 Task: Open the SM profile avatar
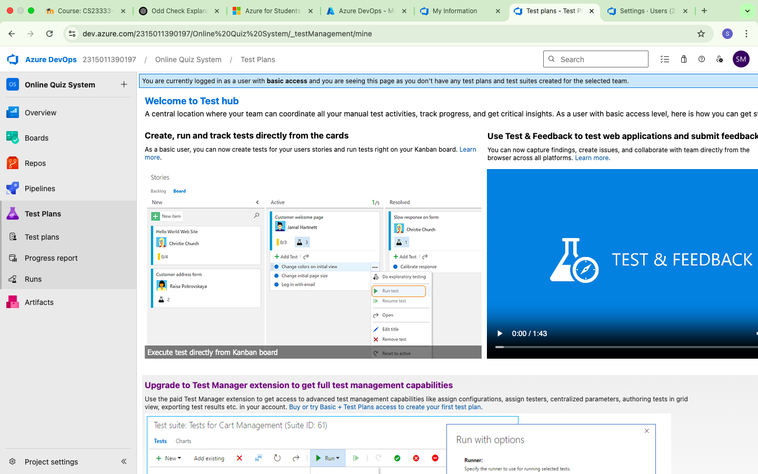(741, 59)
